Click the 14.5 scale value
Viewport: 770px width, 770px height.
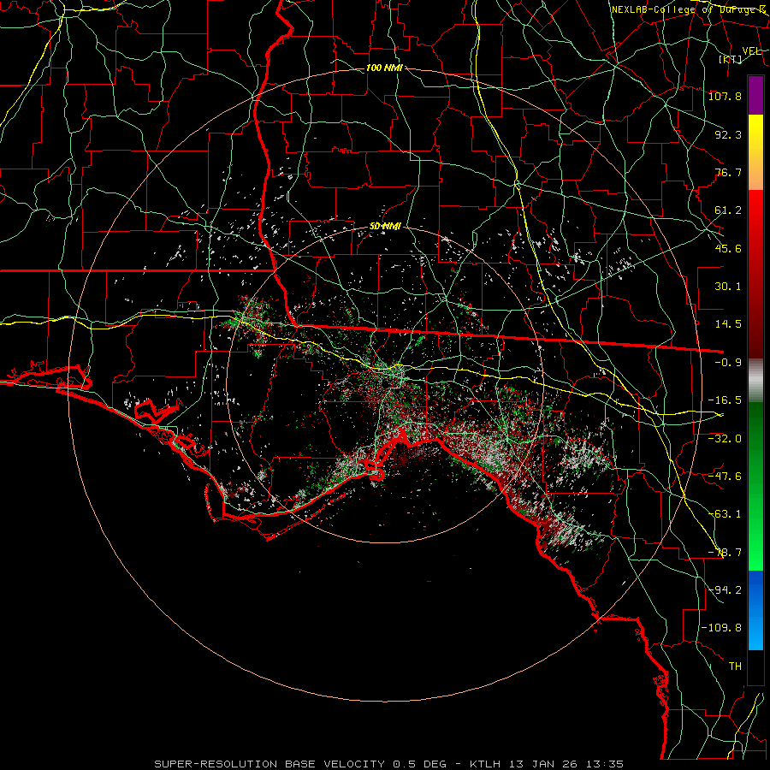coord(728,324)
